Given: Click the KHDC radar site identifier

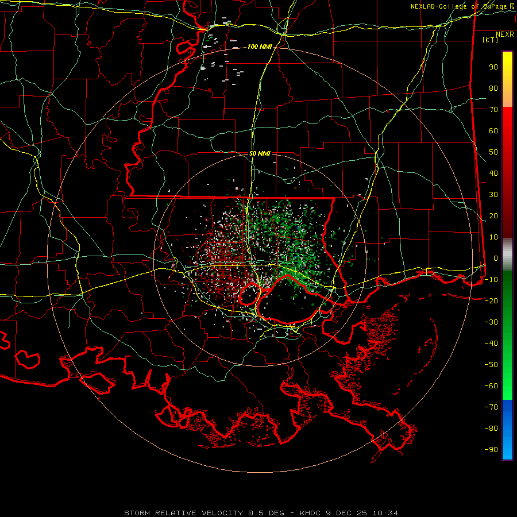Looking at the screenshot, I should pyautogui.click(x=310, y=513).
